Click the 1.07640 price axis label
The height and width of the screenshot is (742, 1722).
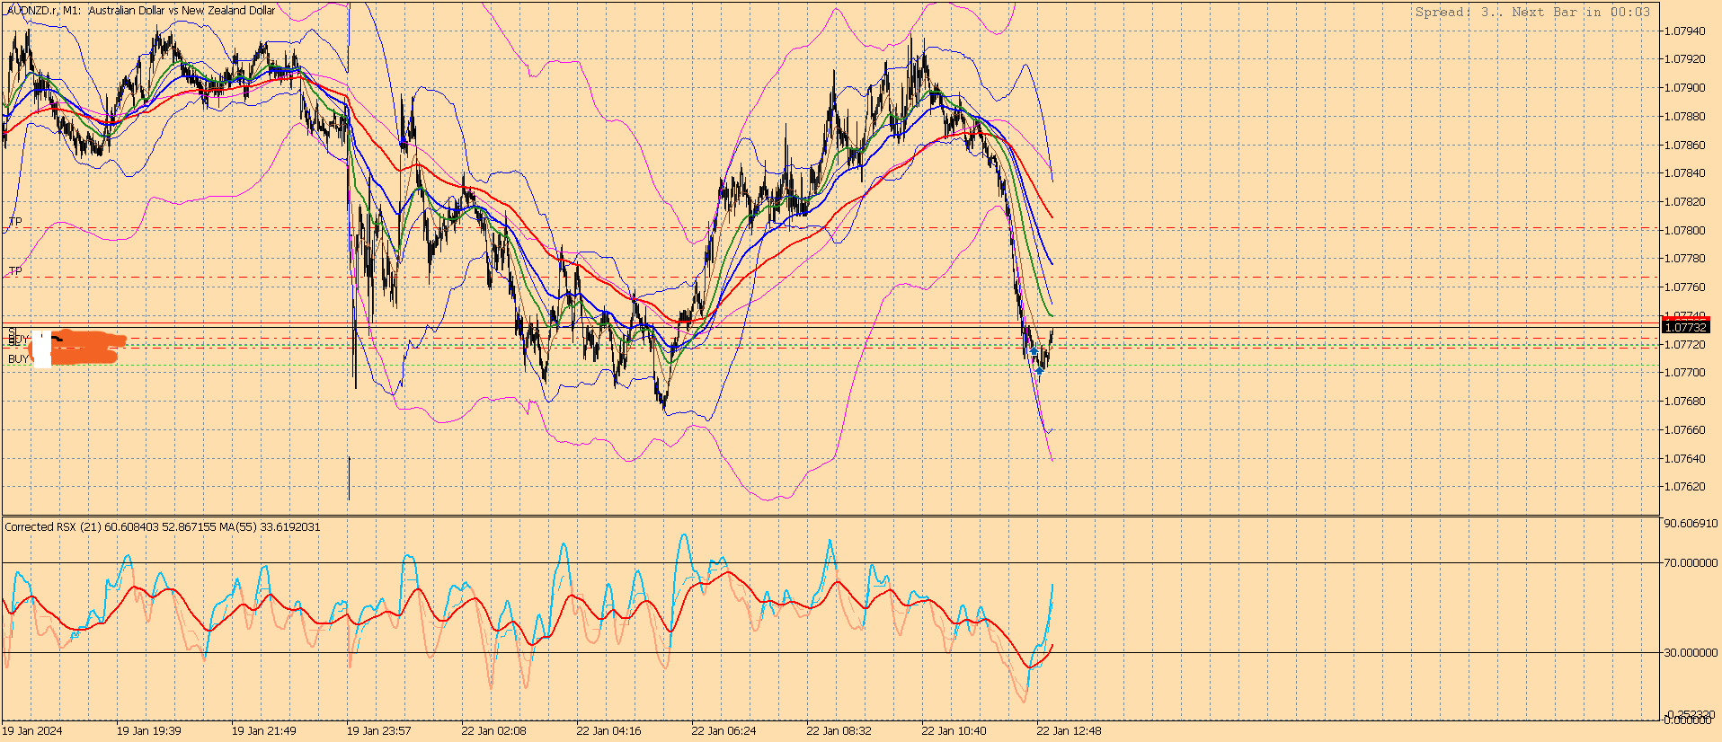click(x=1685, y=459)
